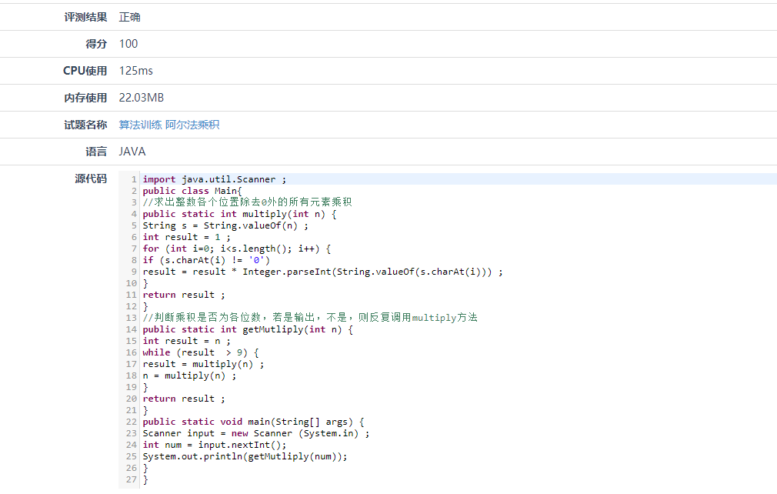Click line number 13 in the gutter
Image resolution: width=777 pixels, height=494 pixels.
tap(132, 318)
